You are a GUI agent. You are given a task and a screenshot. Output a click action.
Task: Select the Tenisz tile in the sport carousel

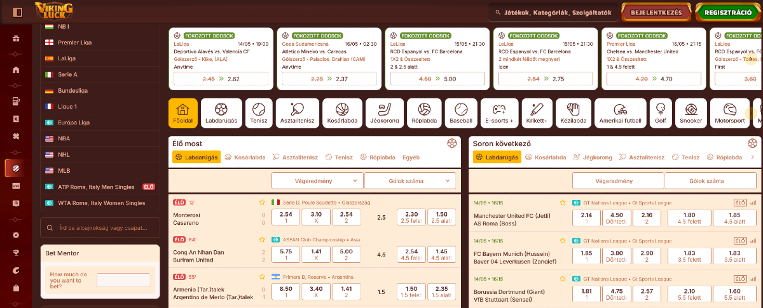259,113
